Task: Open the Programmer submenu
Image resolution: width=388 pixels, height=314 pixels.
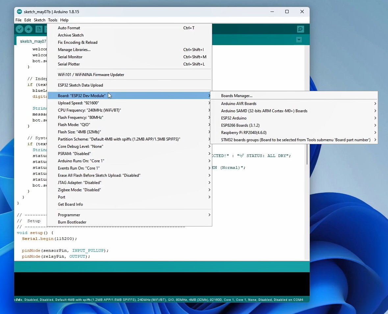Action: 129,215
